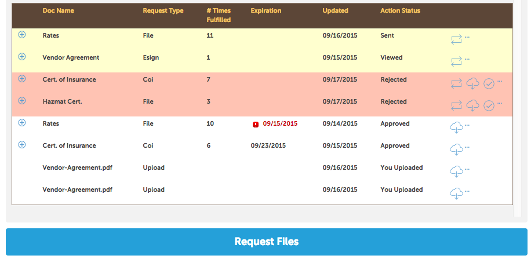
Task: Open more options for approved Cert. of Insurance
Action: pos(467,147)
